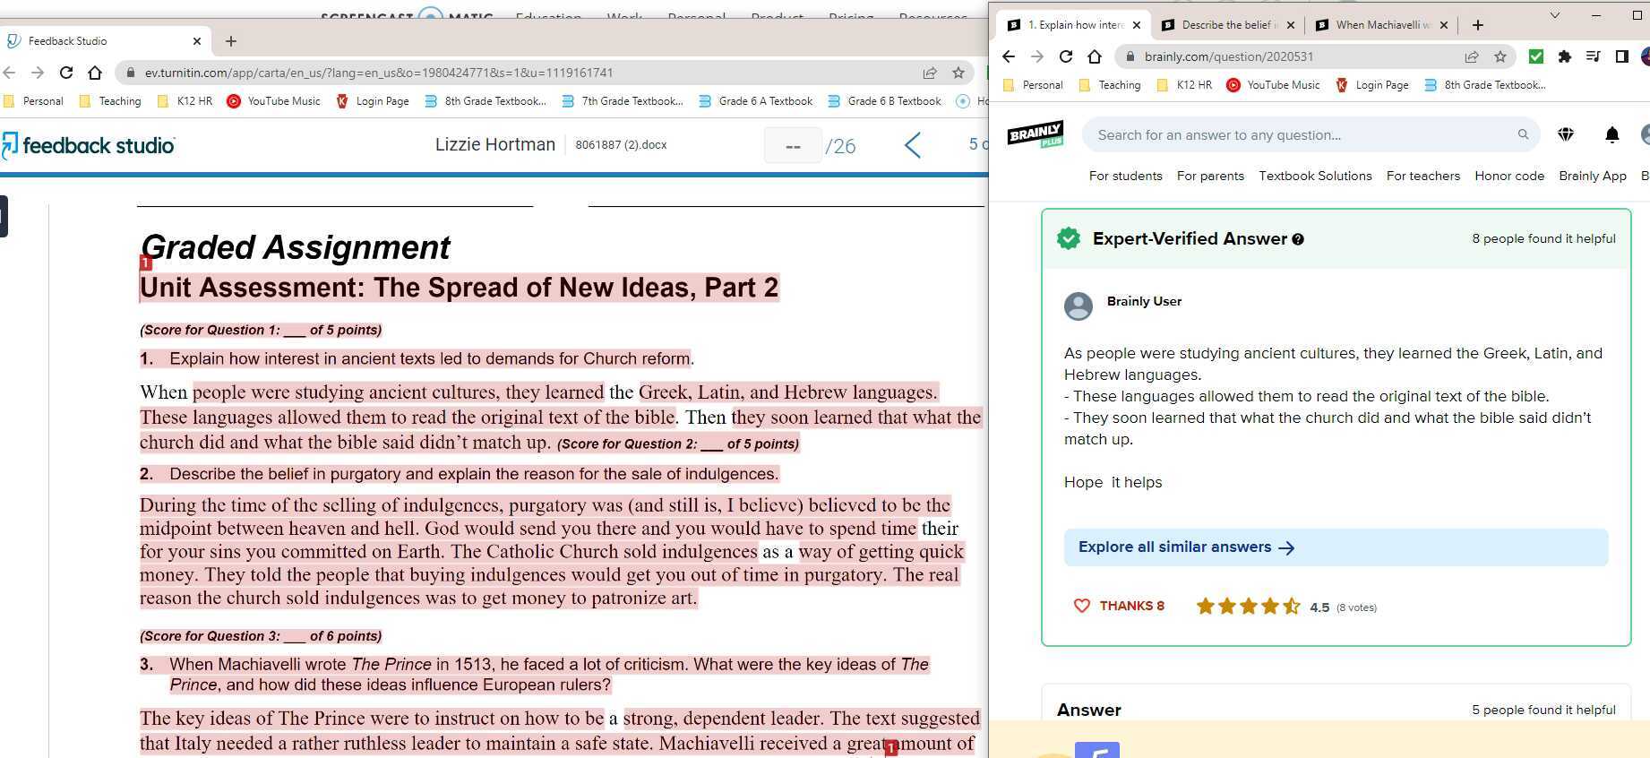Open the tab search chevron dropdown
This screenshot has height=758, width=1650.
coord(1554,15)
